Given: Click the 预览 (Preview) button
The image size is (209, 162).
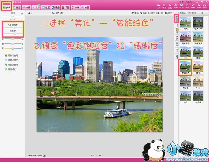Looking at the screenshot, I should click(x=168, y=13).
